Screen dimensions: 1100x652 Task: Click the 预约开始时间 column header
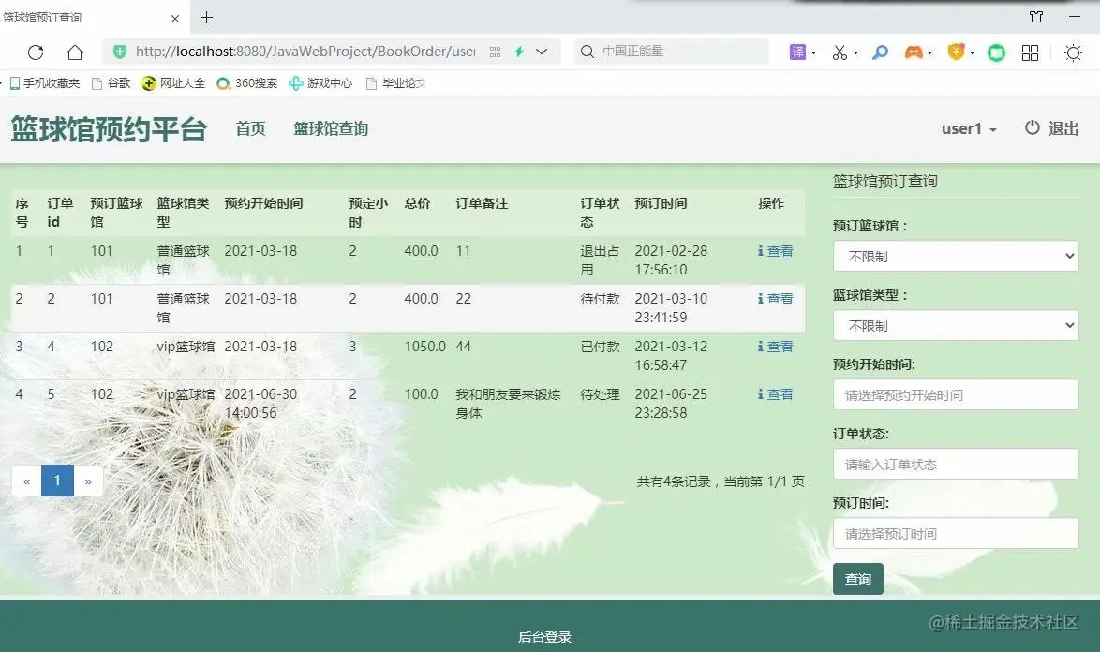pyautogui.click(x=264, y=203)
